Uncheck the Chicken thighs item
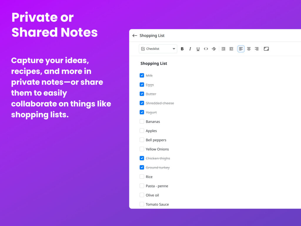 click(142, 158)
